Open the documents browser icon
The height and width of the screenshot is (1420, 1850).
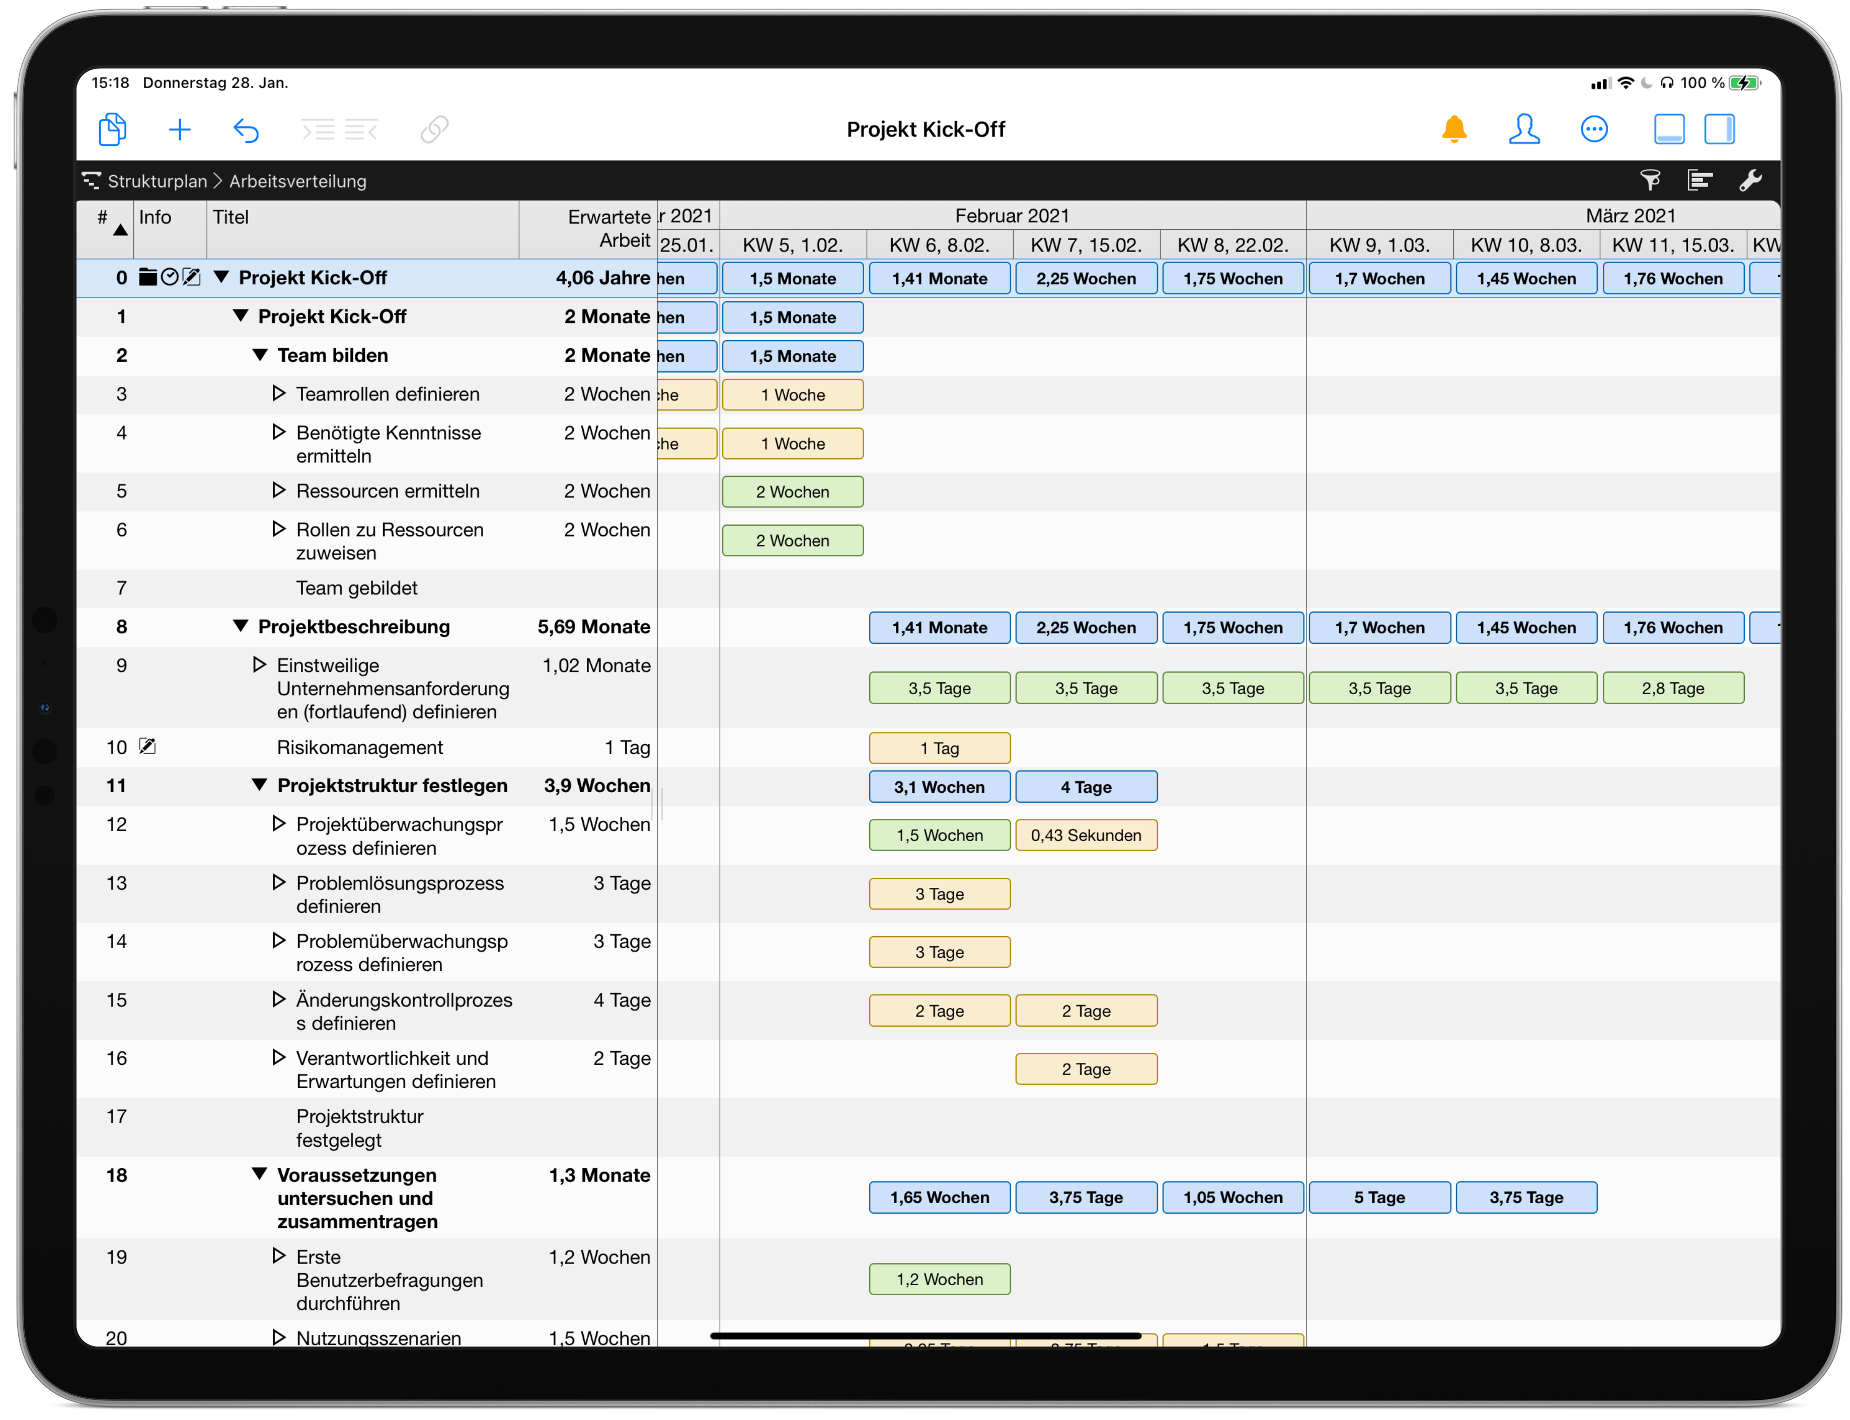coord(112,129)
